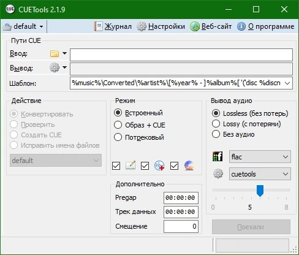
Task: Open the cuetools encoder dropdown
Action: 260,174
